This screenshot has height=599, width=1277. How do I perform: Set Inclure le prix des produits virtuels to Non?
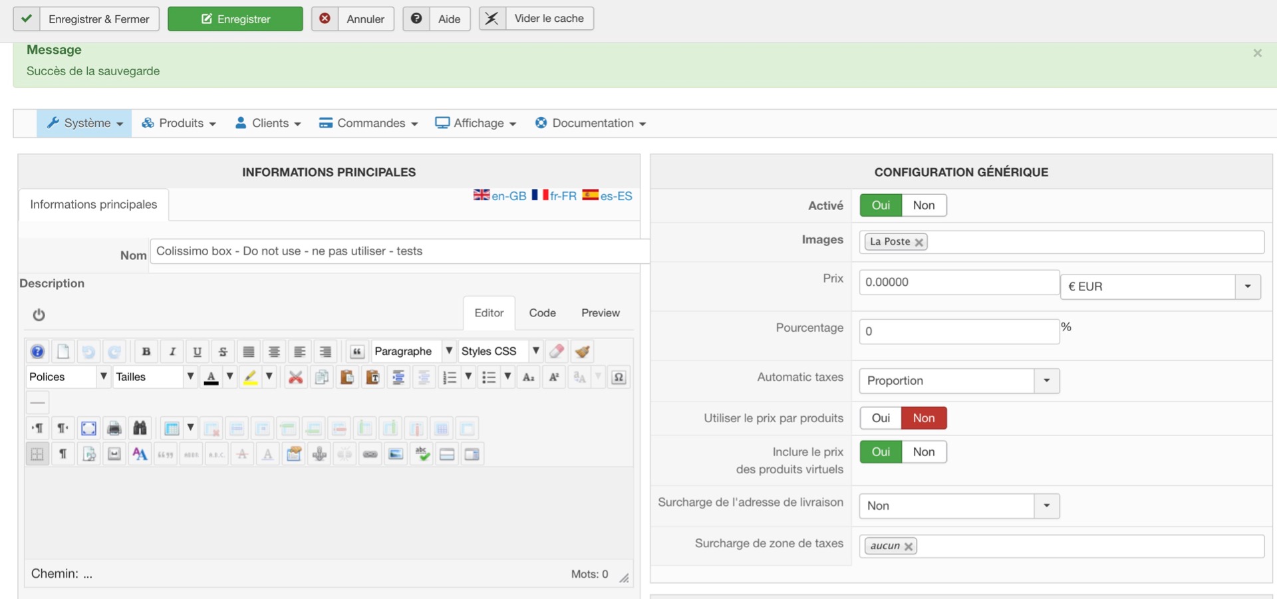point(924,452)
